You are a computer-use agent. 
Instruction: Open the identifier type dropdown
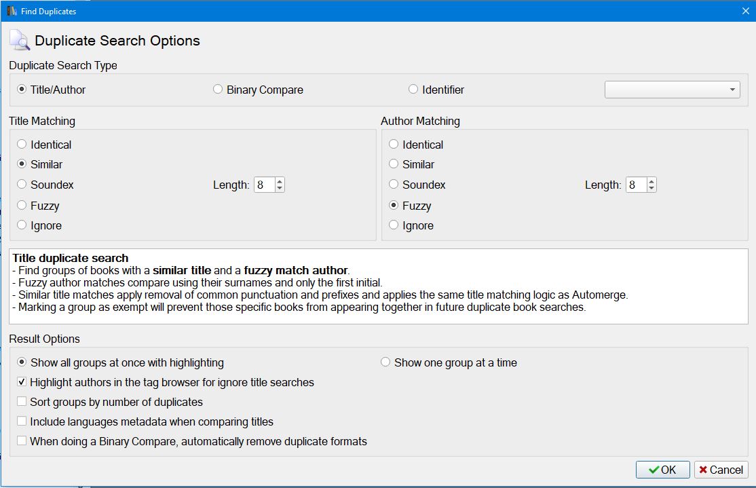coord(672,90)
